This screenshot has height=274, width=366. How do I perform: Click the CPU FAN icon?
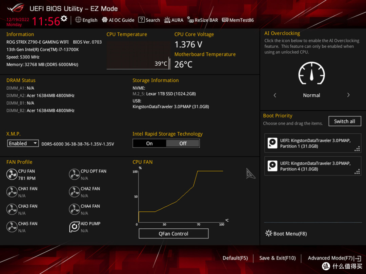[x=12, y=174]
